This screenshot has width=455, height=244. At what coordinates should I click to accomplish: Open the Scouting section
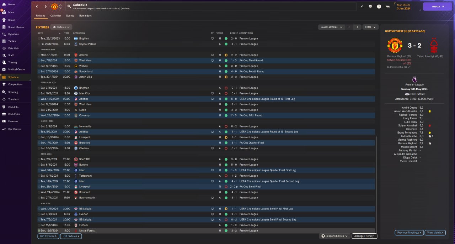pos(15,92)
